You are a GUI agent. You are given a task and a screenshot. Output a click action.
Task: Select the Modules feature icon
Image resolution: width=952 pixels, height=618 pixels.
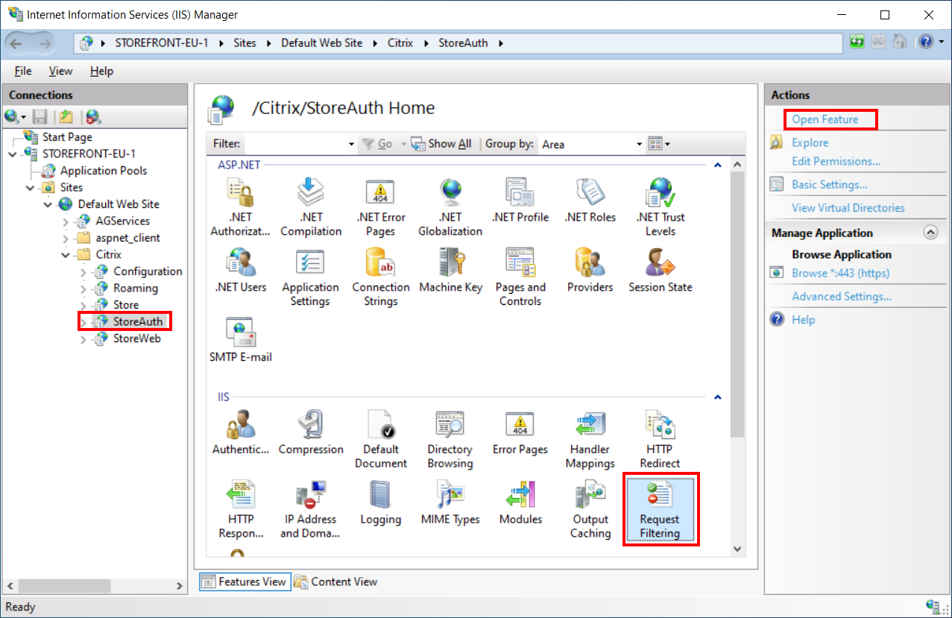point(520,503)
